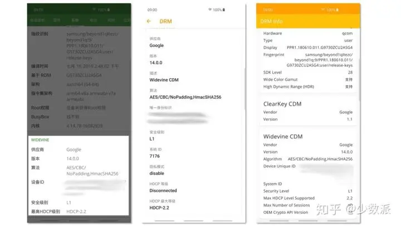Viewport: 401px width, 226px height.
Task: Switch to the 硬件 tab in green app
Action: [56, 20]
